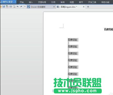Image resolution: width=113 pixels, height=95 pixels.
Task: Open the 审阅 ribbon tab
Action: [x=63, y=2]
